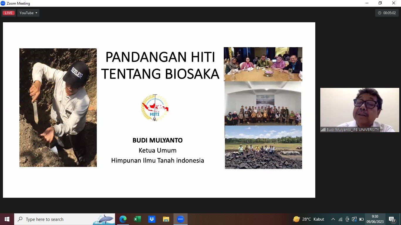Launch Excel from the taskbar

coord(137,219)
